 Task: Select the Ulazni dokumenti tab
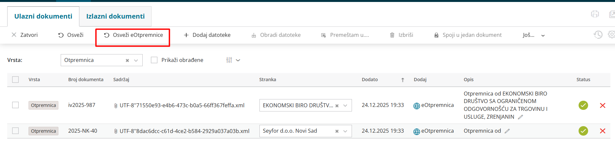coord(43,16)
